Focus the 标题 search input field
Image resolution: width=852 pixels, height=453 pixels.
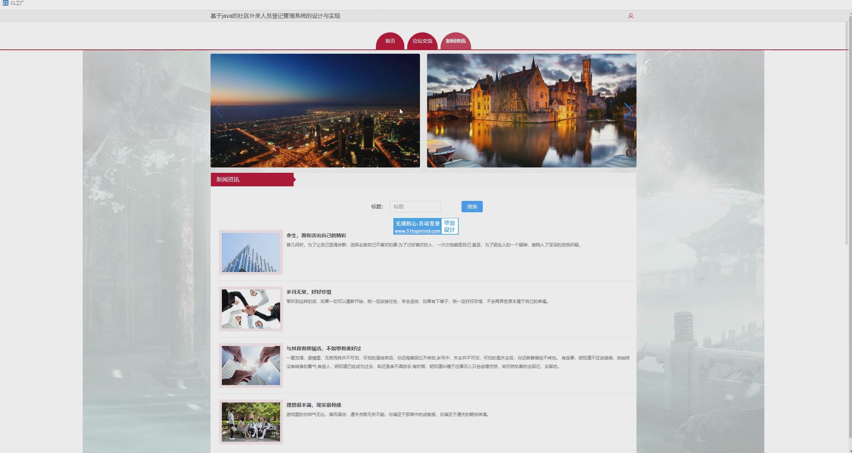pos(415,207)
